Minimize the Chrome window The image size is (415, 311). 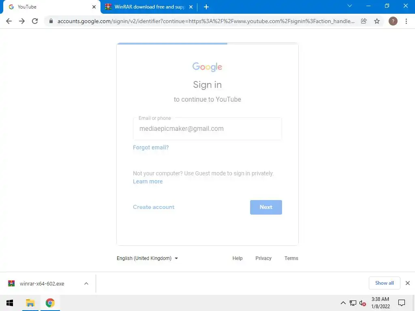pyautogui.click(x=368, y=6)
